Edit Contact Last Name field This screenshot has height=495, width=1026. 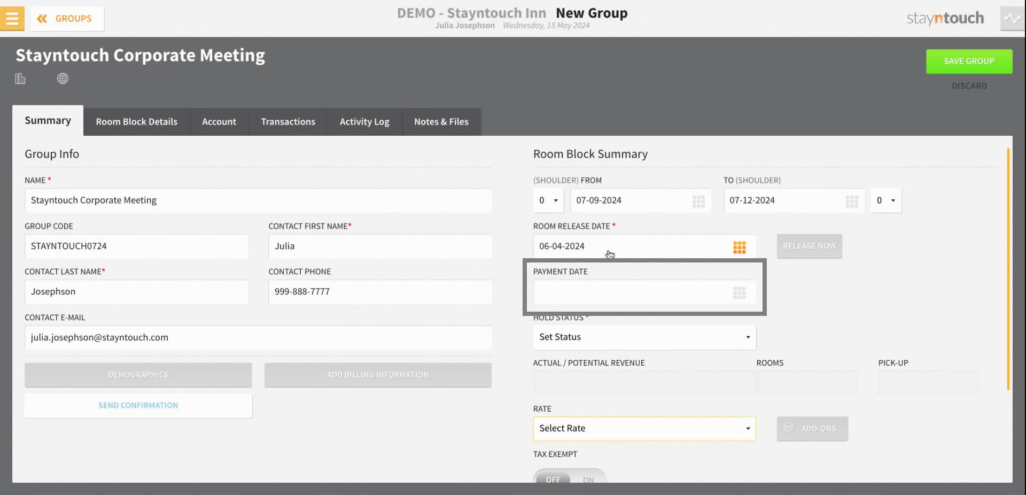tap(136, 292)
